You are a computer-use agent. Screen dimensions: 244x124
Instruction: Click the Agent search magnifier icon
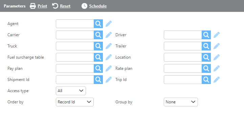[98, 24]
